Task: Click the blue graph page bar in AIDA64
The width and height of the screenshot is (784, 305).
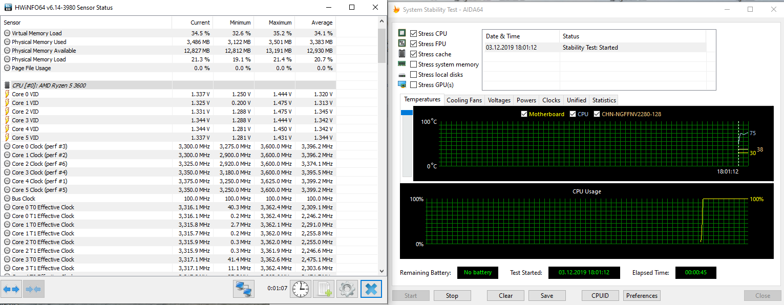Action: [x=407, y=113]
